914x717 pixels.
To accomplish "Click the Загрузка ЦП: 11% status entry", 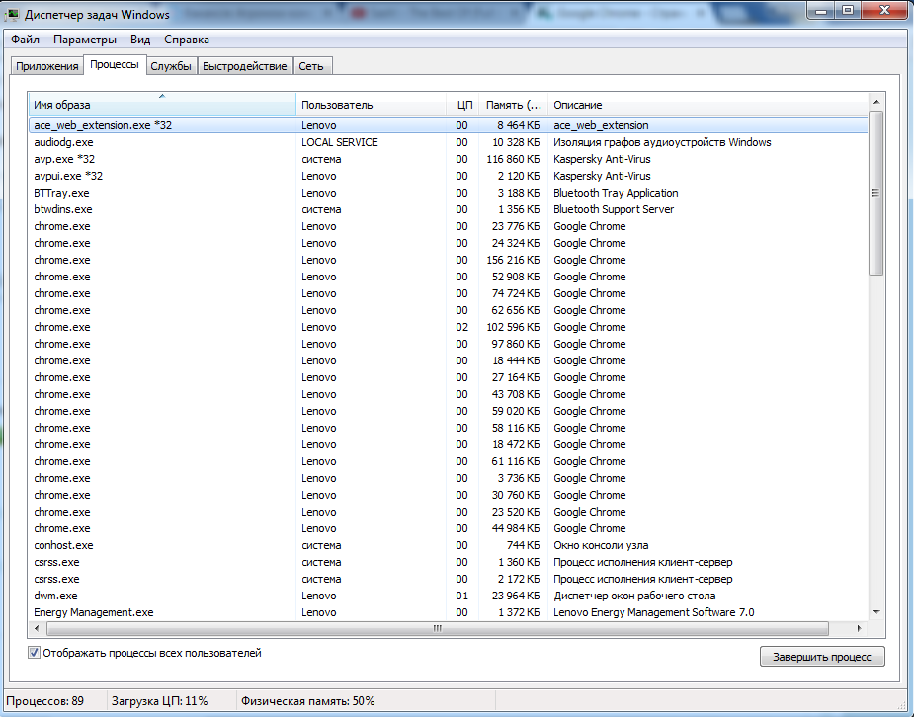I will tap(160, 701).
